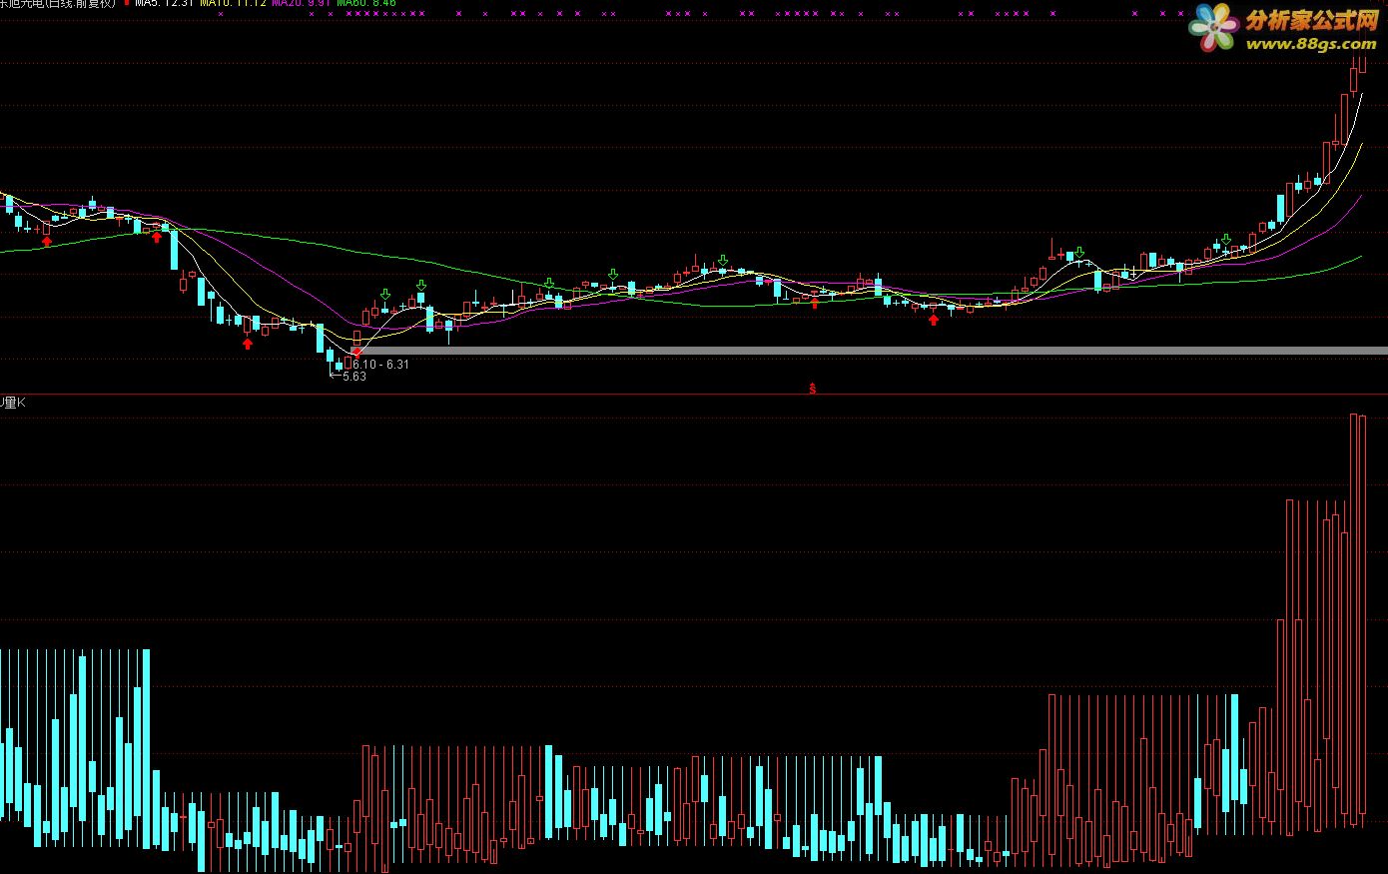Click the red $ marker above the sub-chart
Image resolution: width=1388 pixels, height=874 pixels.
pyautogui.click(x=813, y=389)
